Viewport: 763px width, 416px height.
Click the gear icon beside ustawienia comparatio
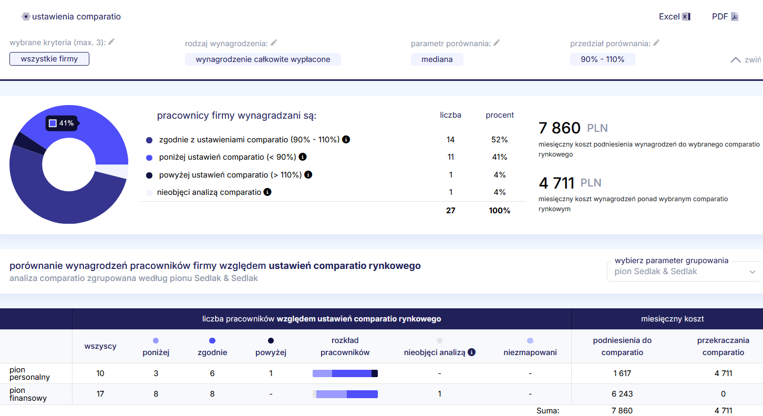(x=26, y=17)
